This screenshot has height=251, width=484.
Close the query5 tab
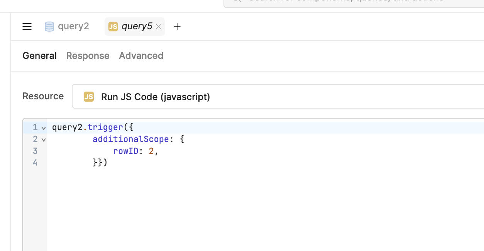158,27
